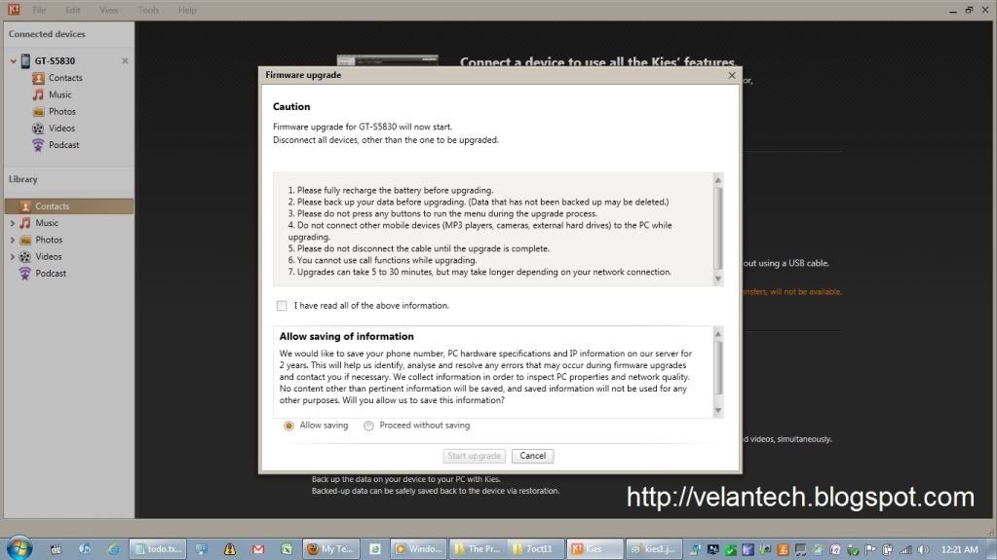The height and width of the screenshot is (560, 997).
Task: Disconnect GT-S5830 with the x icon
Action: 125,61
